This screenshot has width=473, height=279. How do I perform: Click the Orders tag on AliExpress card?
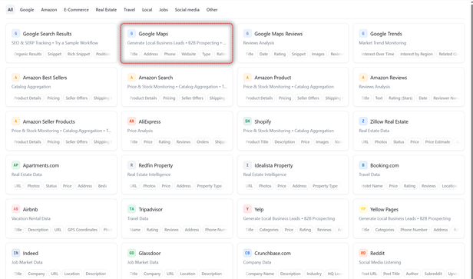[x=203, y=142]
